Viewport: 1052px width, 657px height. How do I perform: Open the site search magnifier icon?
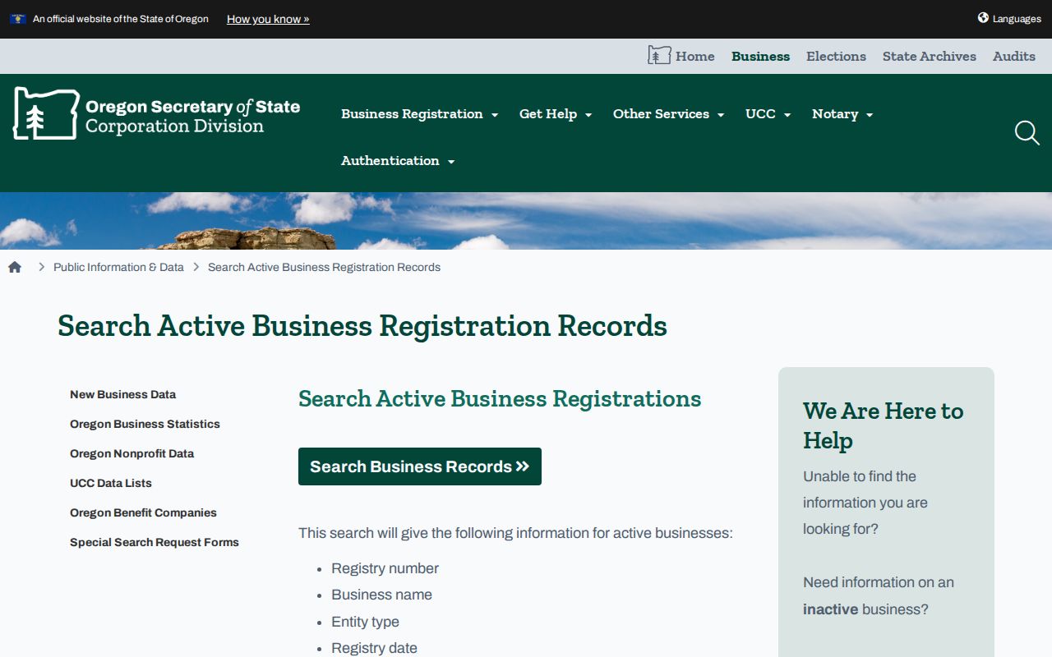click(1027, 133)
